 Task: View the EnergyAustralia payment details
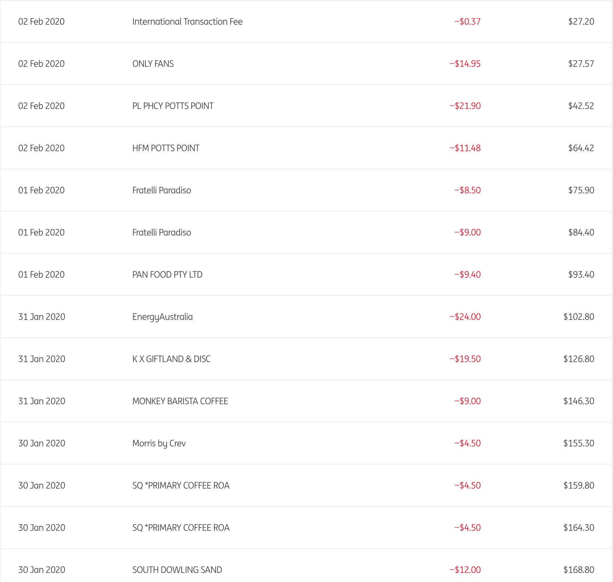point(162,317)
